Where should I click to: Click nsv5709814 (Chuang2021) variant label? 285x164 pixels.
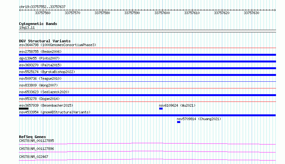coord(199,119)
